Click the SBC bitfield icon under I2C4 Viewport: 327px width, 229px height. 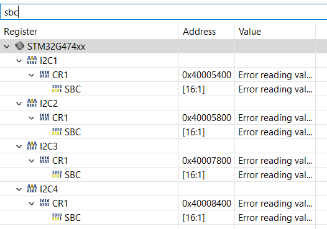(x=57, y=217)
